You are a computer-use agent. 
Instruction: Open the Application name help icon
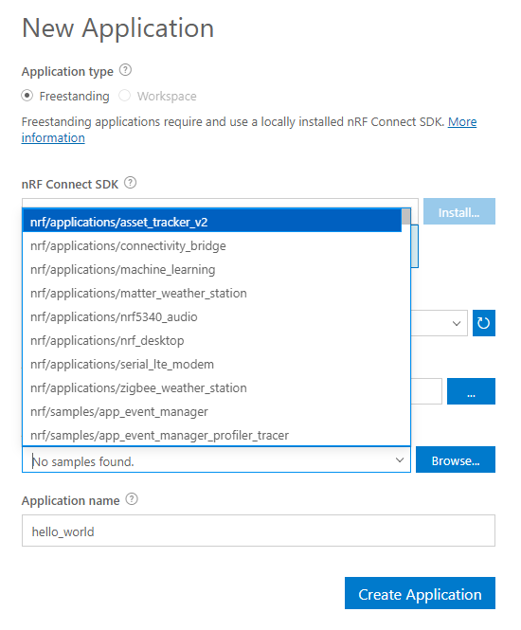point(132,499)
